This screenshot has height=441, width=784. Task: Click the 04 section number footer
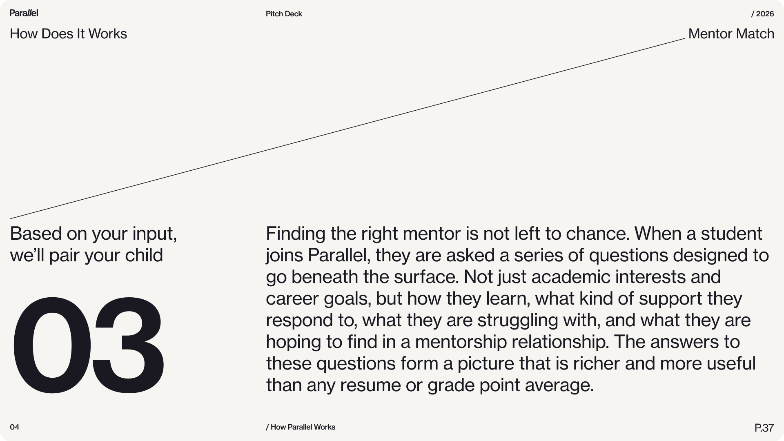pyautogui.click(x=15, y=427)
